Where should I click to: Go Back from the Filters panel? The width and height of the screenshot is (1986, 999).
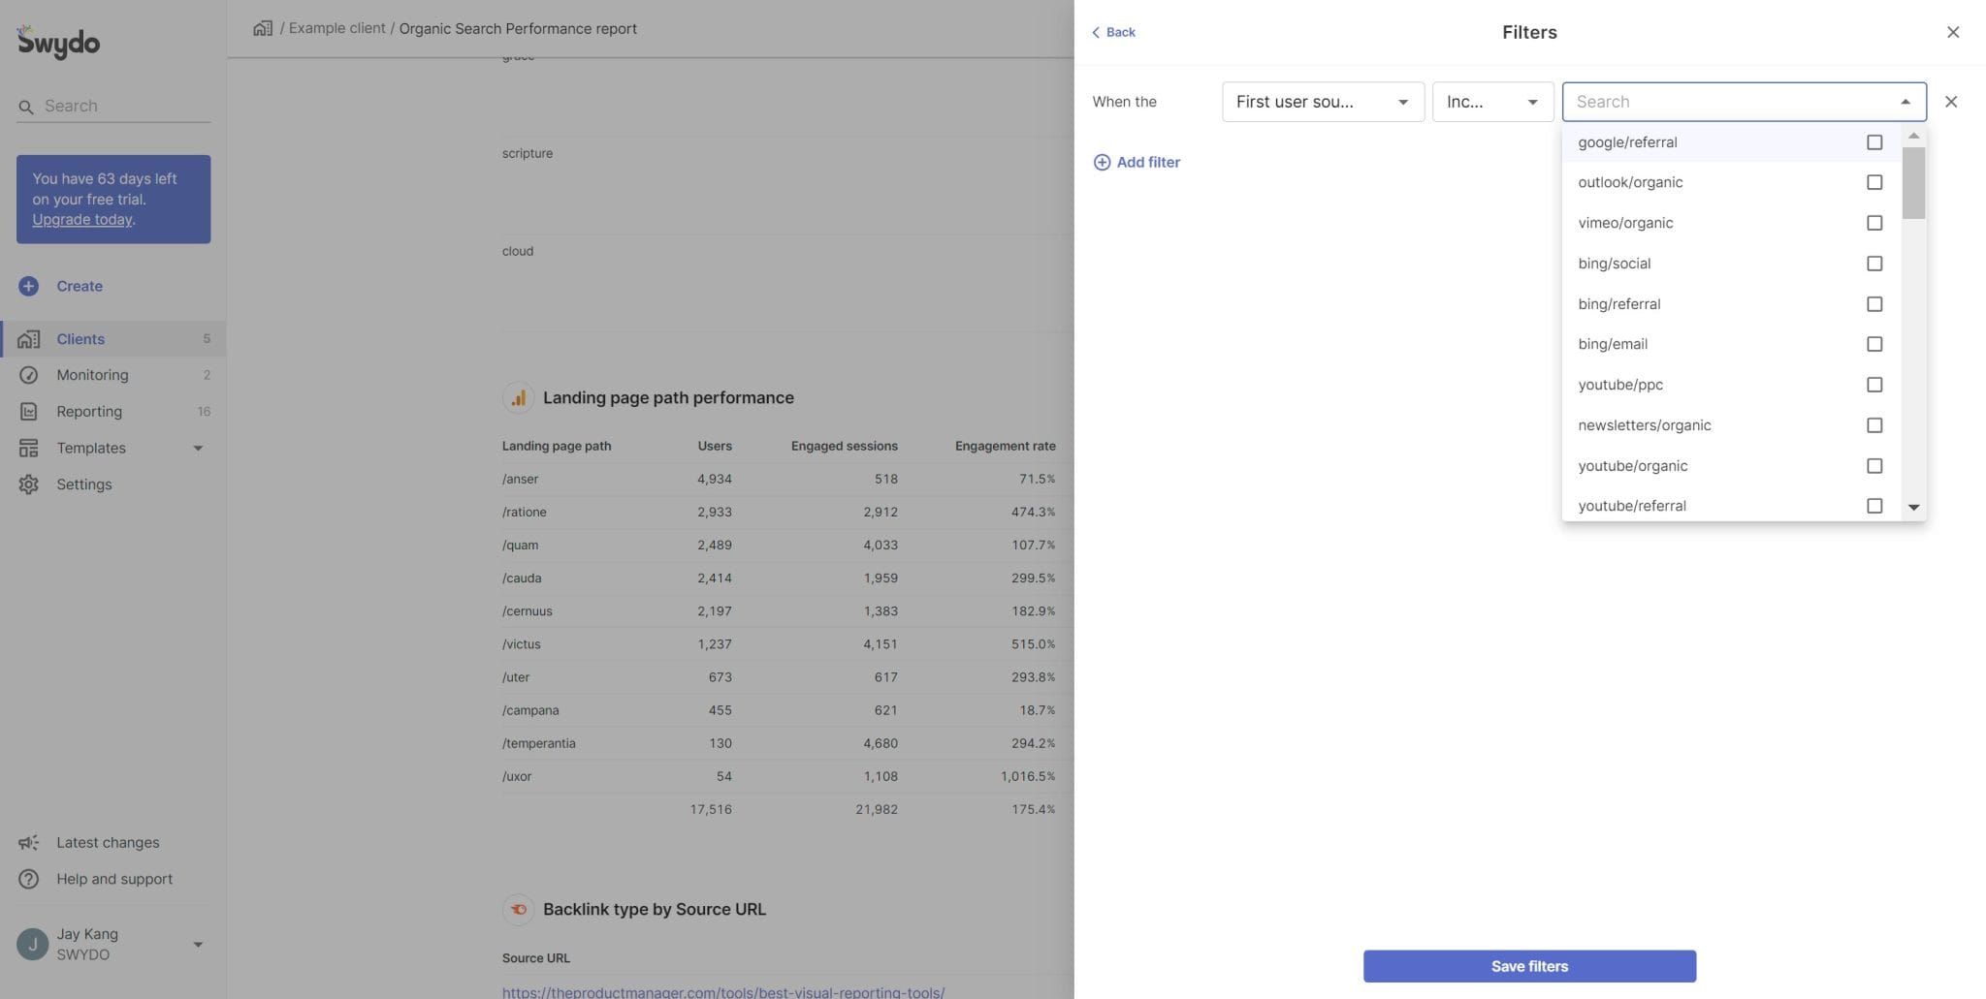point(1113,32)
